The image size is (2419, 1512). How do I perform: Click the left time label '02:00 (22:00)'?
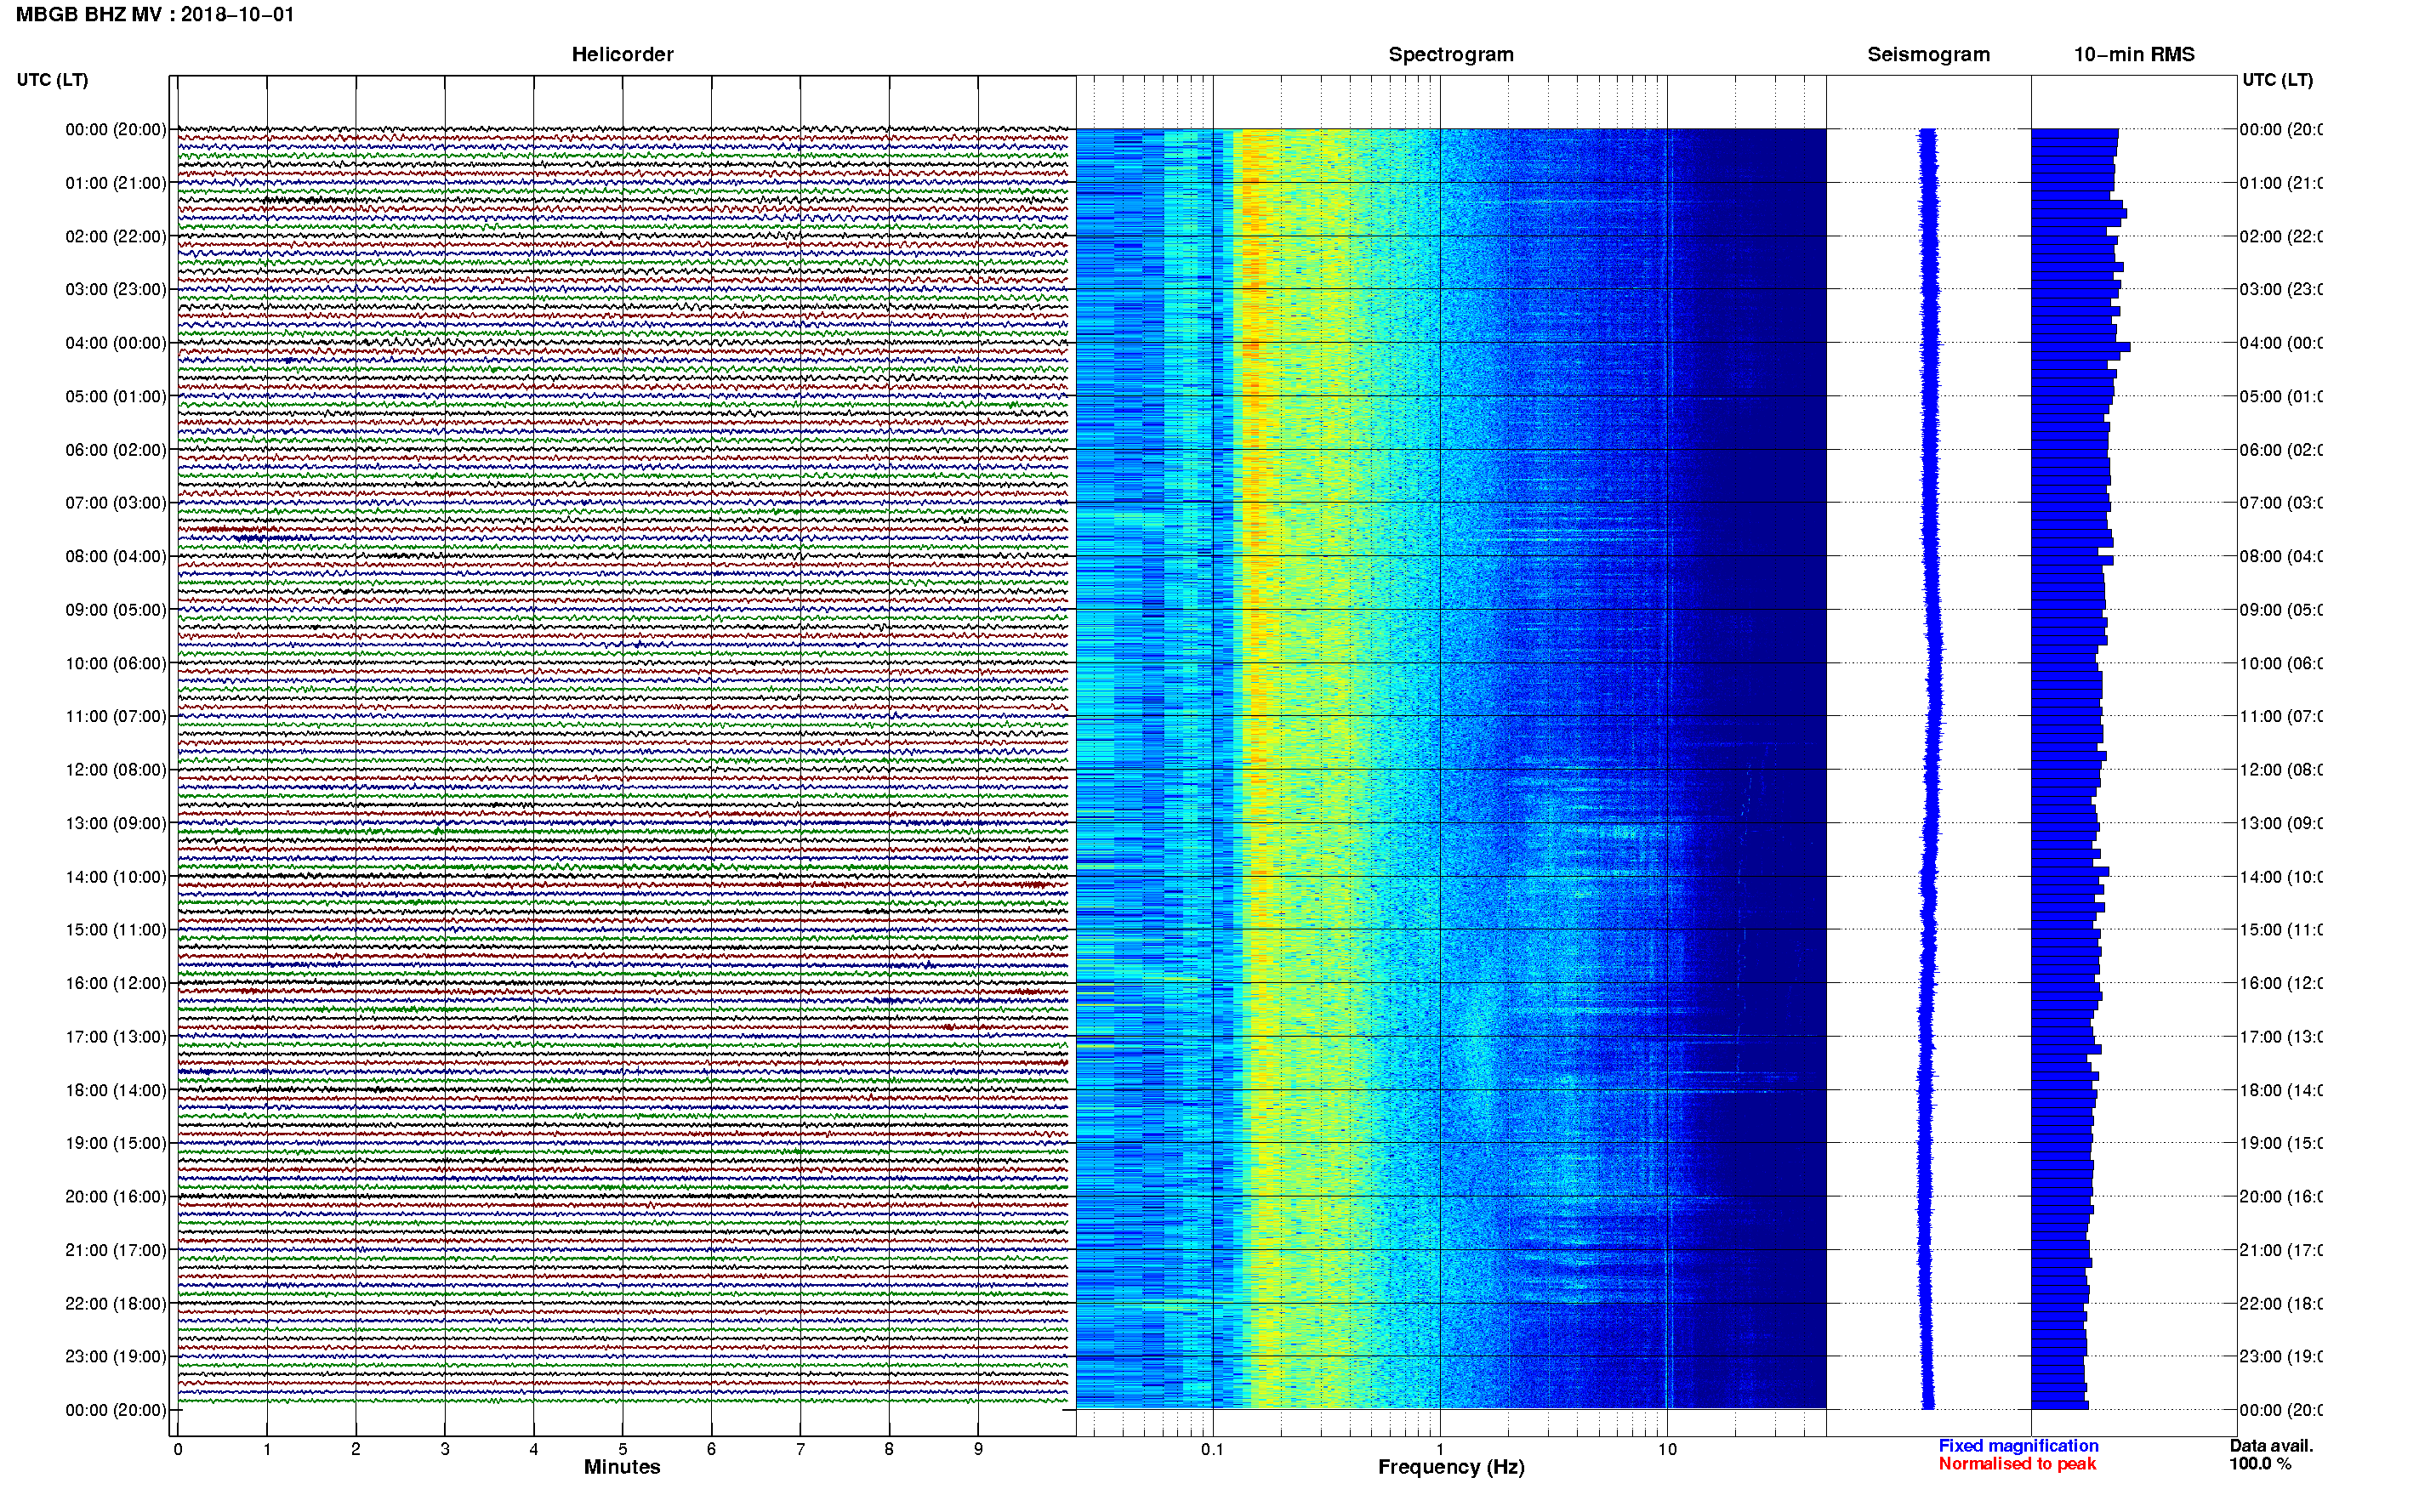[116, 236]
